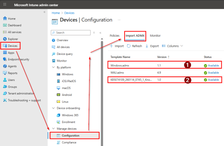Viewport: 224px width, 146px height.
Task: Click the Groups people icon
Action: [x=5, y=86]
